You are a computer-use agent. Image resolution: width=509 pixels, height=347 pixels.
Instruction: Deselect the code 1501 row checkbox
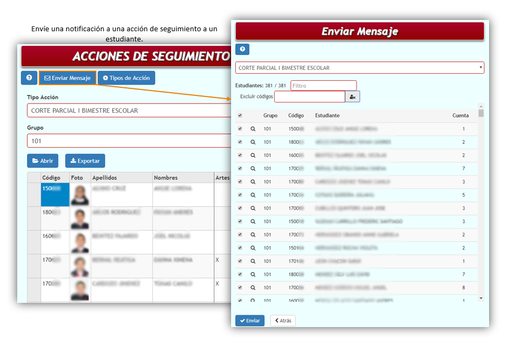pos(240,248)
